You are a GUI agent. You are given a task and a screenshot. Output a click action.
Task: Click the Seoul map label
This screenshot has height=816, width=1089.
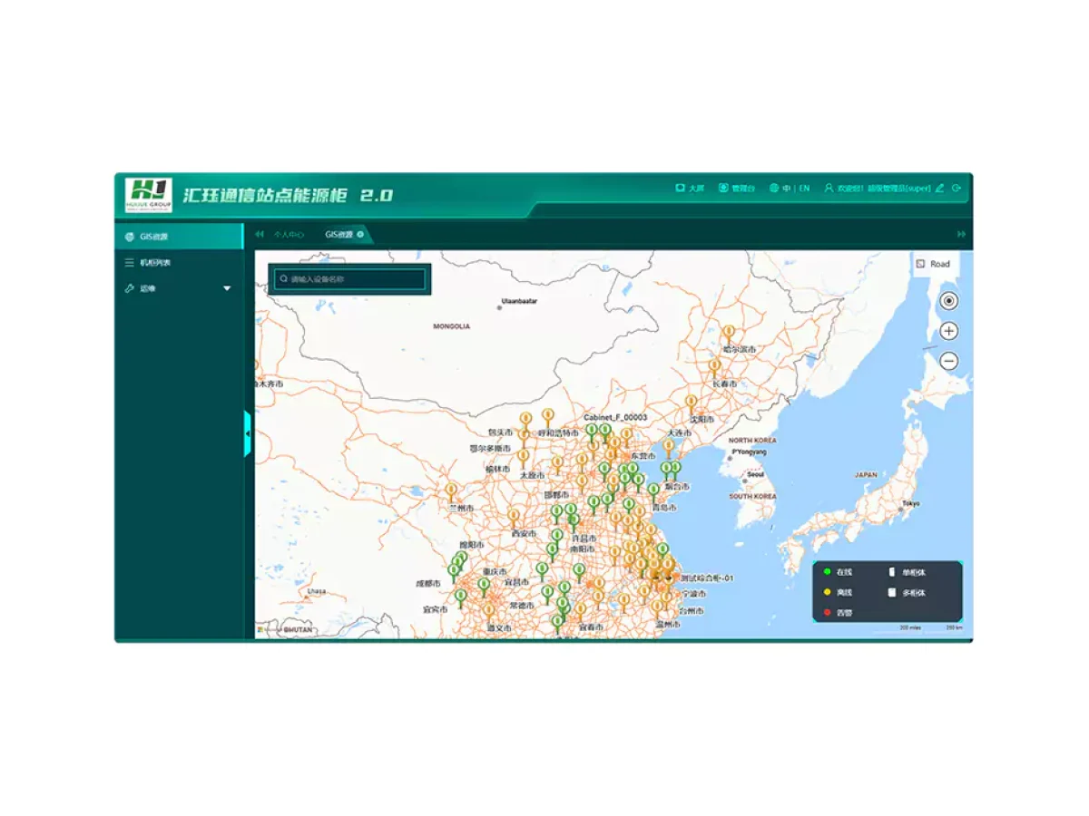[x=755, y=474]
